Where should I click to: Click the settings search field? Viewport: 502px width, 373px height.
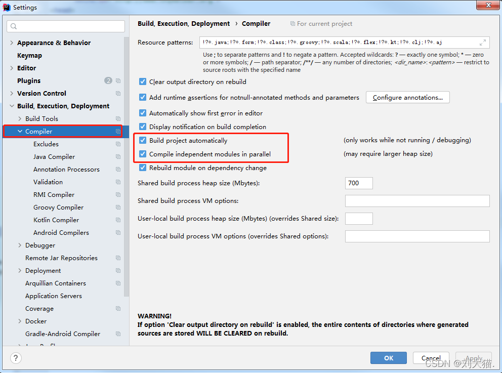coord(66,26)
